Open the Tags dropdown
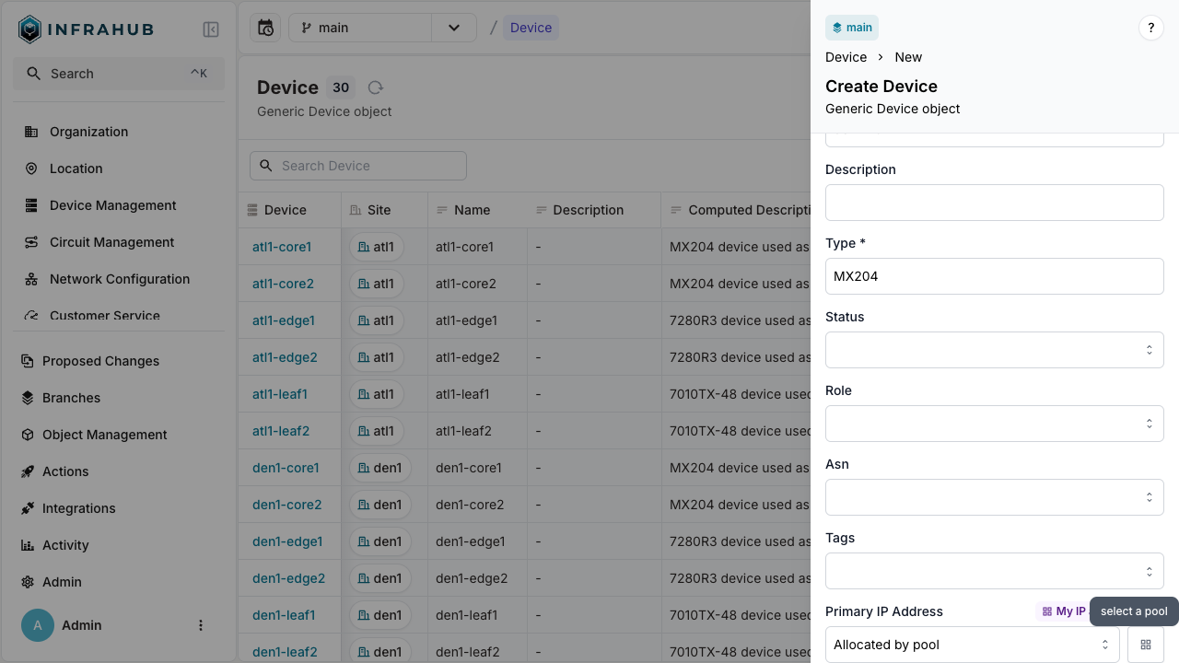The height and width of the screenshot is (663, 1179). [x=995, y=571]
